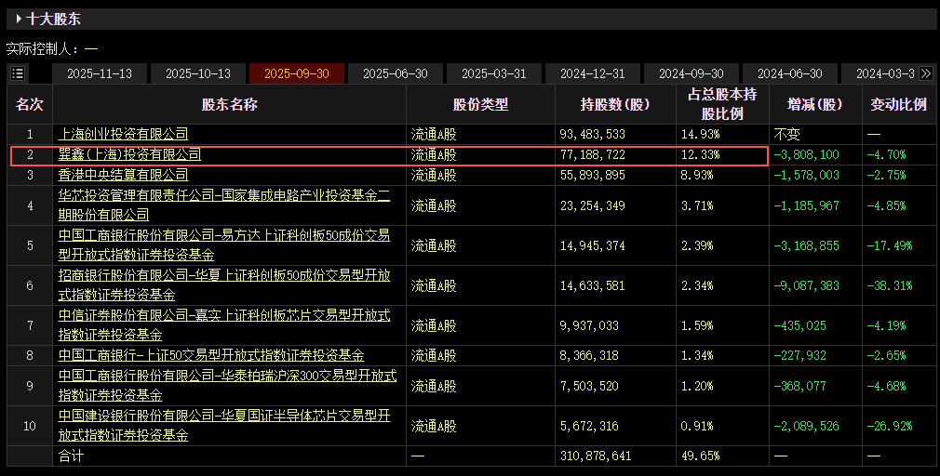Click the 合计 total row label

click(x=71, y=456)
